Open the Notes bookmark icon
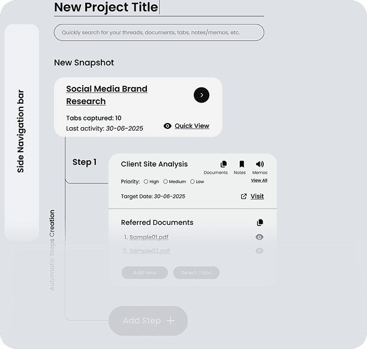 coord(242,164)
